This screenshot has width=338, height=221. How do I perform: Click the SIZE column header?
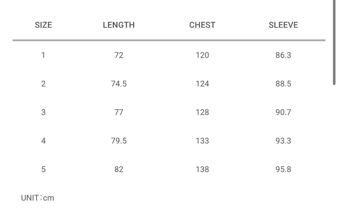(43, 25)
